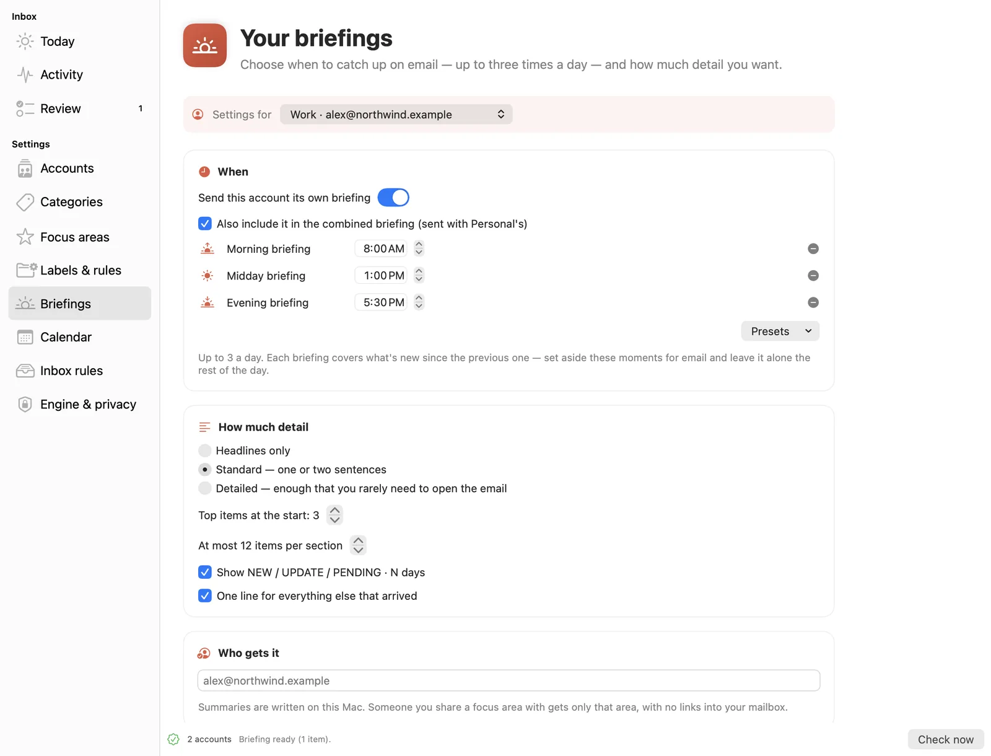This screenshot has width=991, height=756.
Task: Click the Who gets it people icon
Action: point(204,653)
